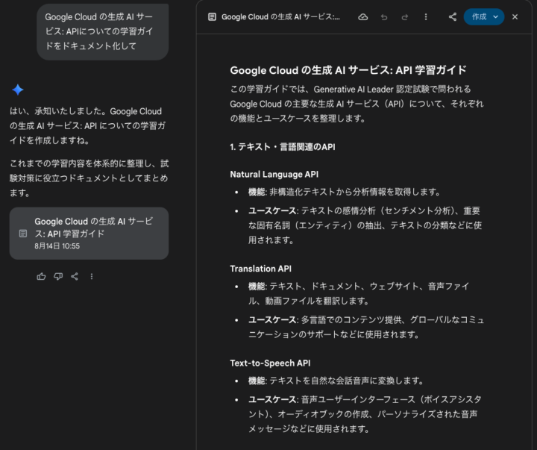The height and width of the screenshot is (450, 537).
Task: Click the document icon in canvas header
Action: [212, 17]
